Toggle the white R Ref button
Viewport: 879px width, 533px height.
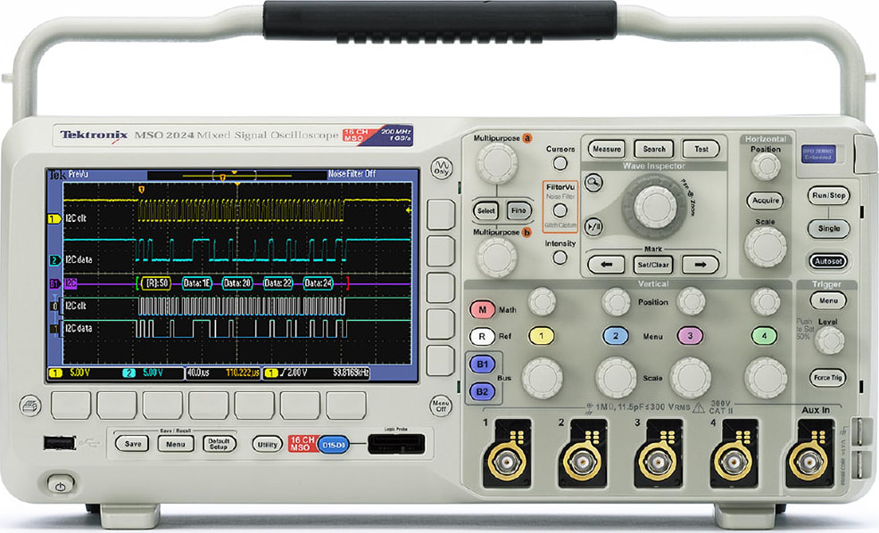482,337
